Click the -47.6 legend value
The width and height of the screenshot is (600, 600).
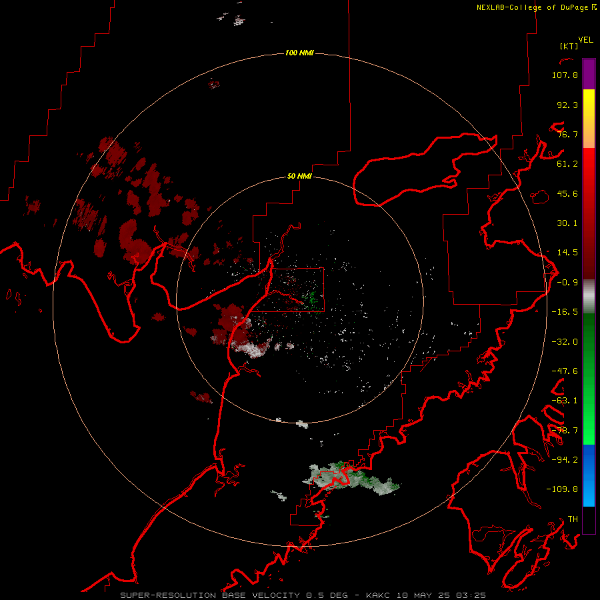(x=565, y=371)
